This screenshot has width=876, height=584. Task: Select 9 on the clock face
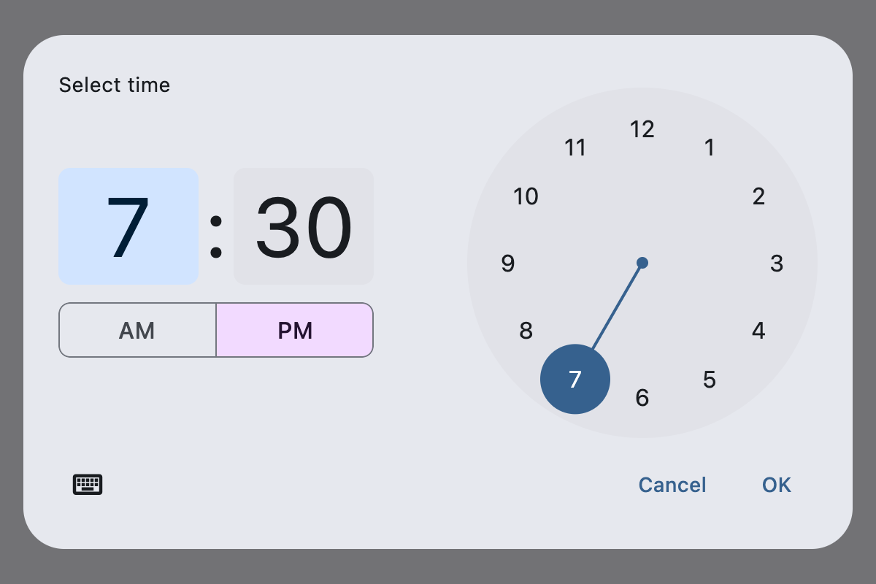click(x=508, y=263)
